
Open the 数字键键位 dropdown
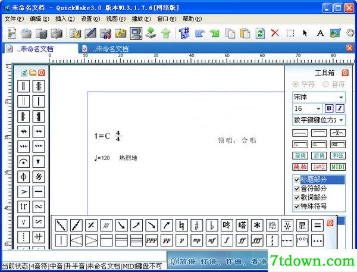[x=341, y=120]
